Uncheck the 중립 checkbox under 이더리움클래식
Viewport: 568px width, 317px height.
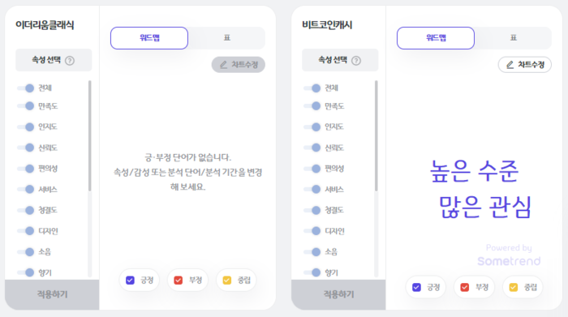227,280
